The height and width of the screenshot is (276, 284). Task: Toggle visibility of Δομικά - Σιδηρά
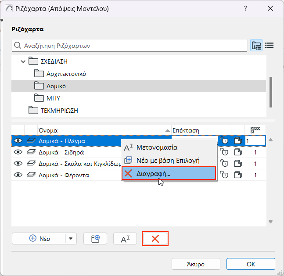pos(18,152)
